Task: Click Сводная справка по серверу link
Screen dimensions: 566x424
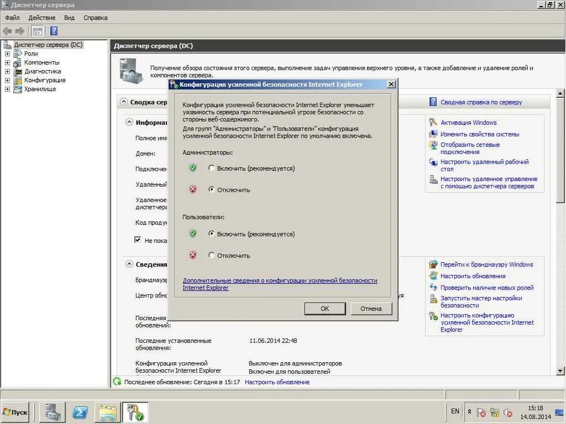Action: coord(481,102)
